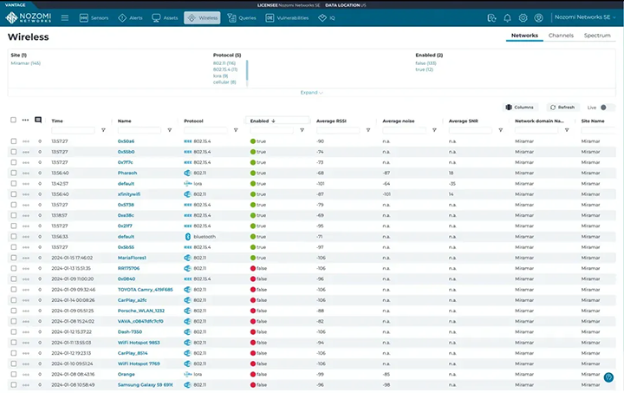Image resolution: width=624 pixels, height=393 pixels.
Task: Click the Nozomi Networks logo
Action: coord(27,17)
